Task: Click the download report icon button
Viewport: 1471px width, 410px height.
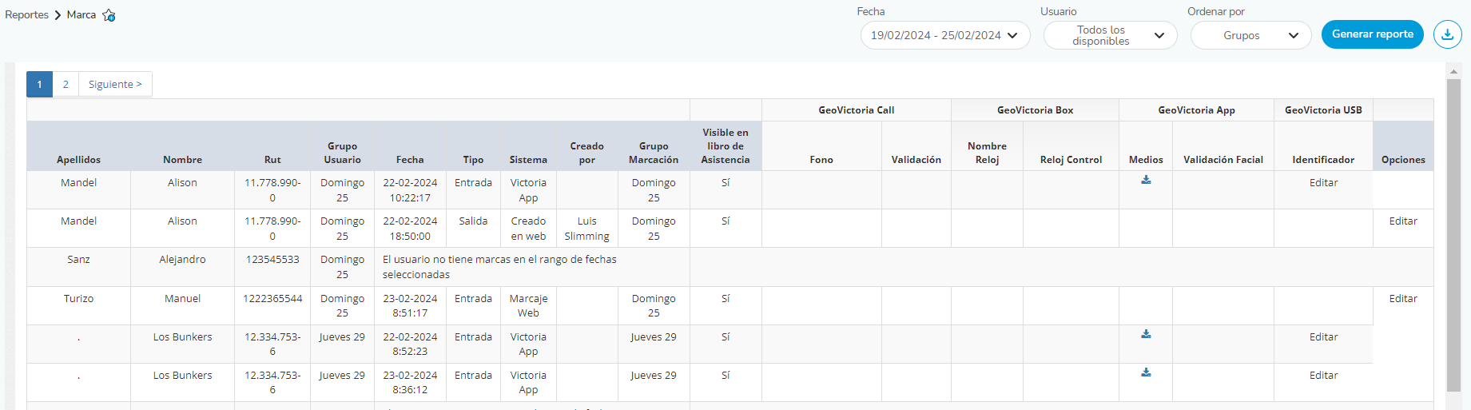Action: click(x=1447, y=34)
